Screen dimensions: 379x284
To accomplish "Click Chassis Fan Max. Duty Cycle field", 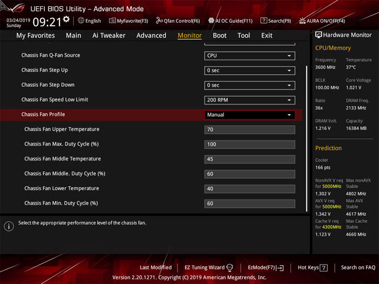I will 250,145.
